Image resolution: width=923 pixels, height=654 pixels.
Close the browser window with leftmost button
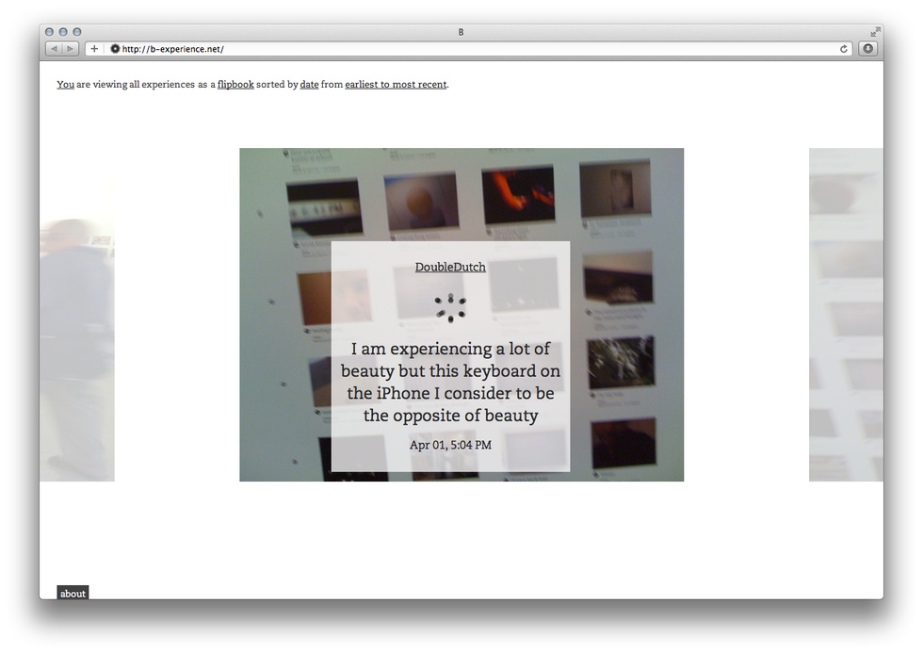(49, 32)
